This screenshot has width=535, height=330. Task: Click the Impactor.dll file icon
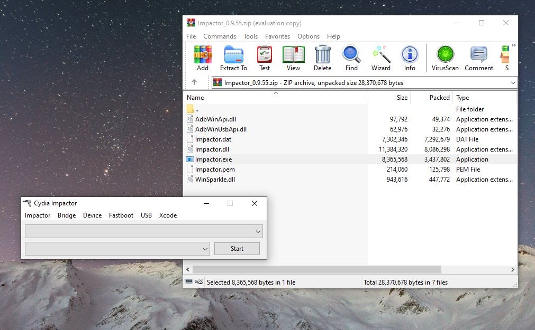pos(190,149)
